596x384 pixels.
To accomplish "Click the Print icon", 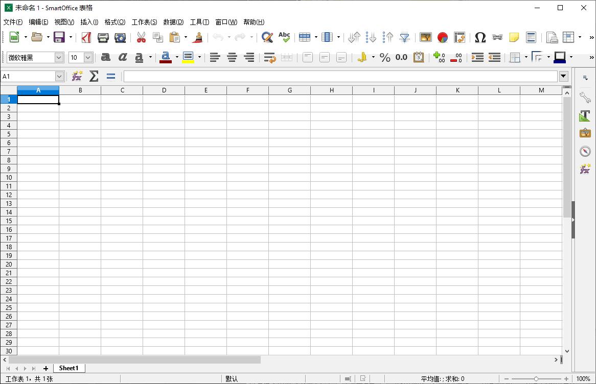I will point(103,37).
